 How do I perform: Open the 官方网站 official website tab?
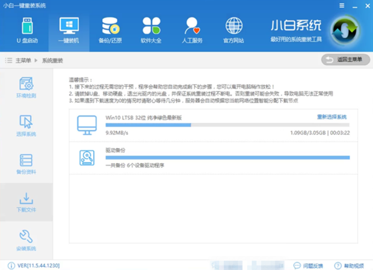click(233, 31)
